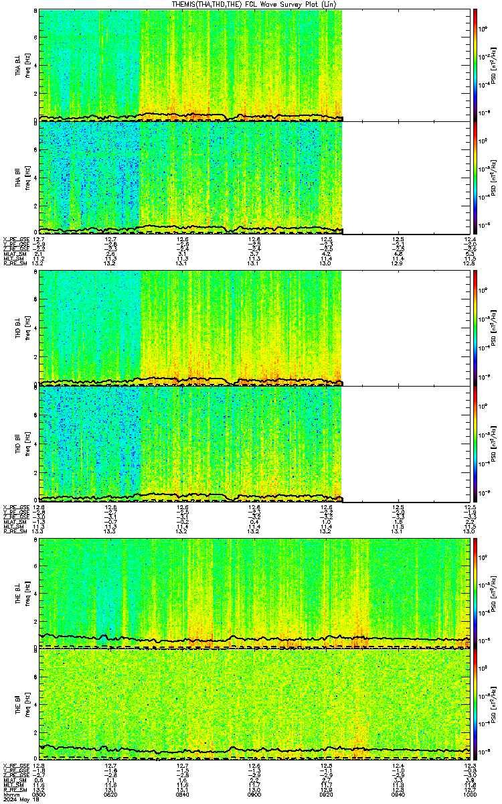The height and width of the screenshot is (804, 502).
Task: Click the THE B-parallel freq [Hz] axis label
Action: click(x=27, y=706)
